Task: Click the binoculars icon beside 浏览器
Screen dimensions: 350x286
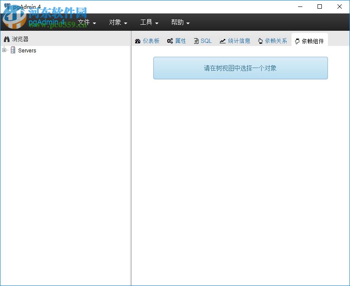Action: tap(6, 39)
